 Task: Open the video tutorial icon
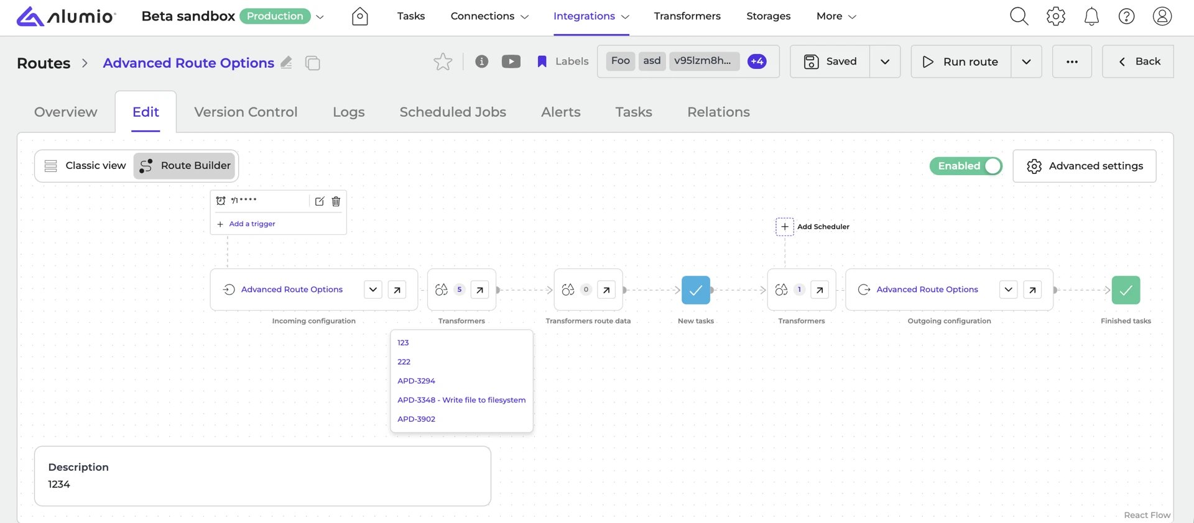pyautogui.click(x=511, y=61)
